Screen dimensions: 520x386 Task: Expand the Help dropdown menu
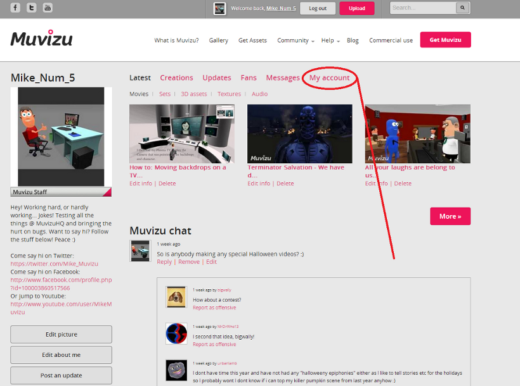pyautogui.click(x=330, y=40)
